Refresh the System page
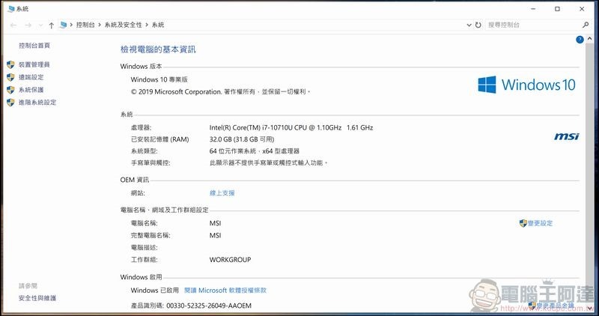The width and height of the screenshot is (599, 316). [x=478, y=25]
